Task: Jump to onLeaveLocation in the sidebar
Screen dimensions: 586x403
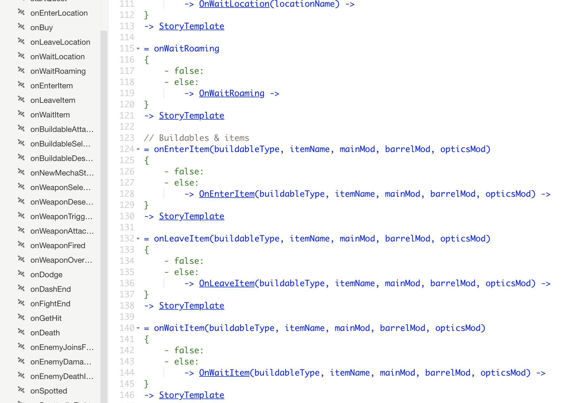Action: pos(60,42)
